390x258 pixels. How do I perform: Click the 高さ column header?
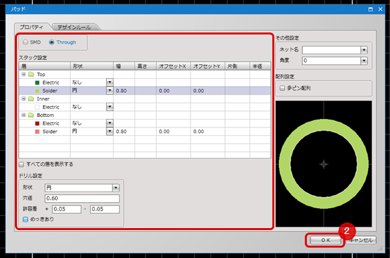click(x=146, y=66)
